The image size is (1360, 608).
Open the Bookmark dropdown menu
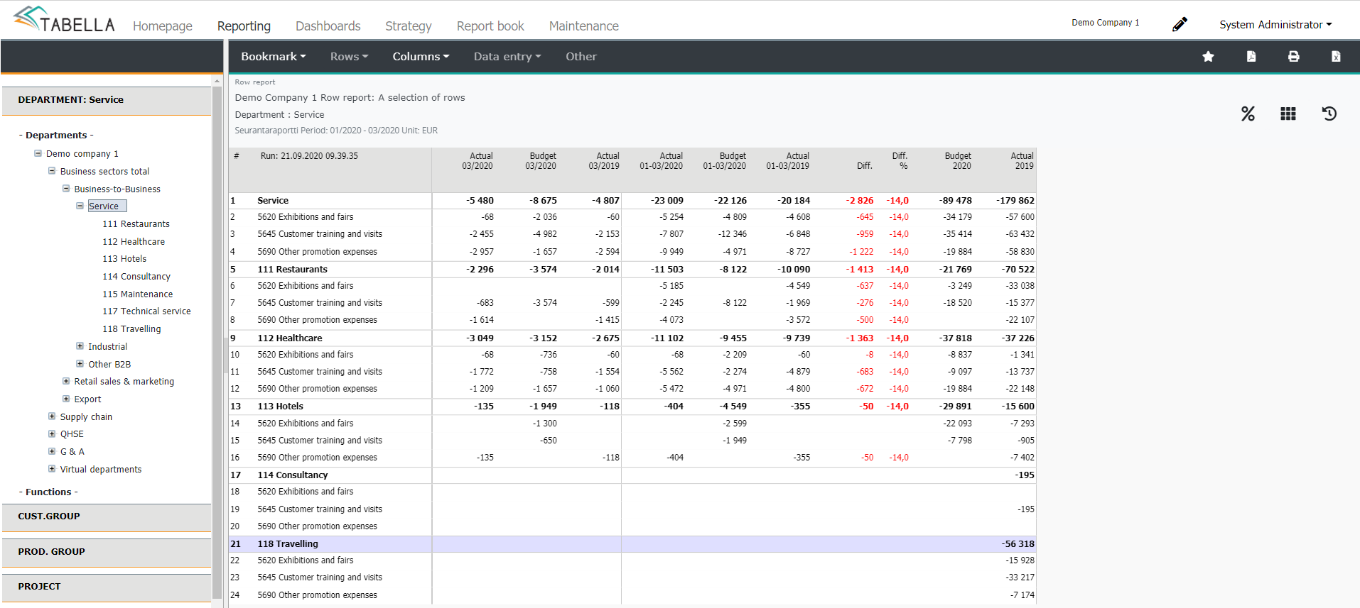point(273,57)
